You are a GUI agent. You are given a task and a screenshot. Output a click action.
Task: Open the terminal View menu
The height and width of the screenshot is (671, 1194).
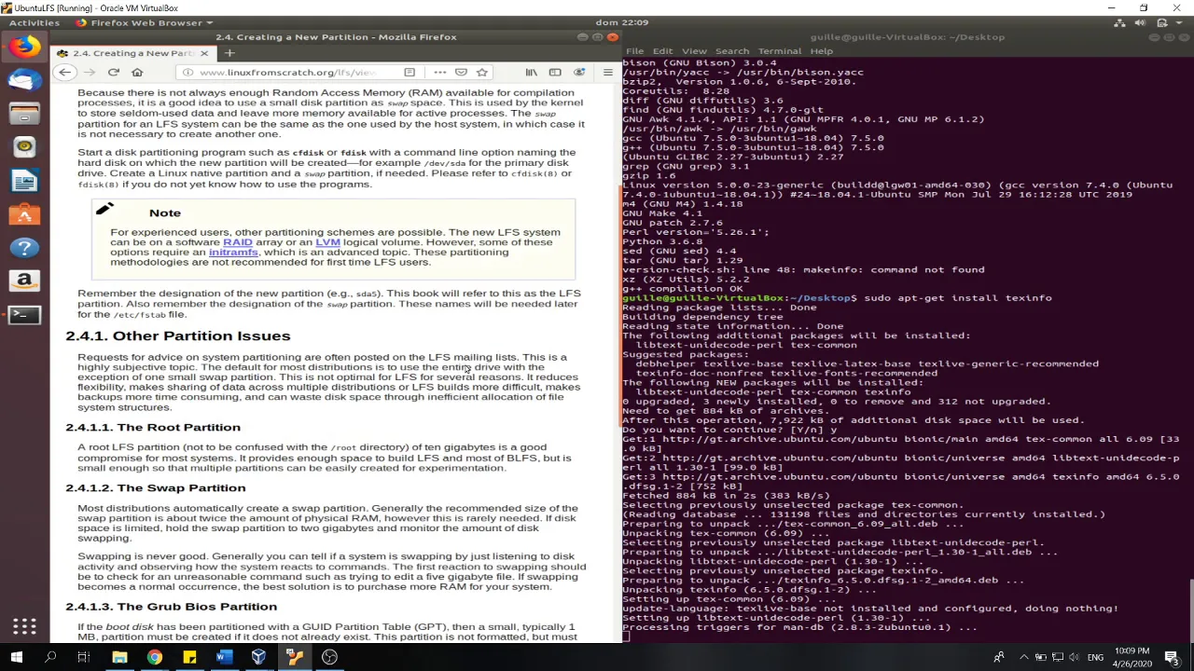[694, 51]
